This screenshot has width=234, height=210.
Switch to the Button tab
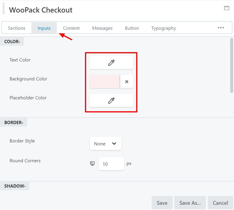pos(132,28)
